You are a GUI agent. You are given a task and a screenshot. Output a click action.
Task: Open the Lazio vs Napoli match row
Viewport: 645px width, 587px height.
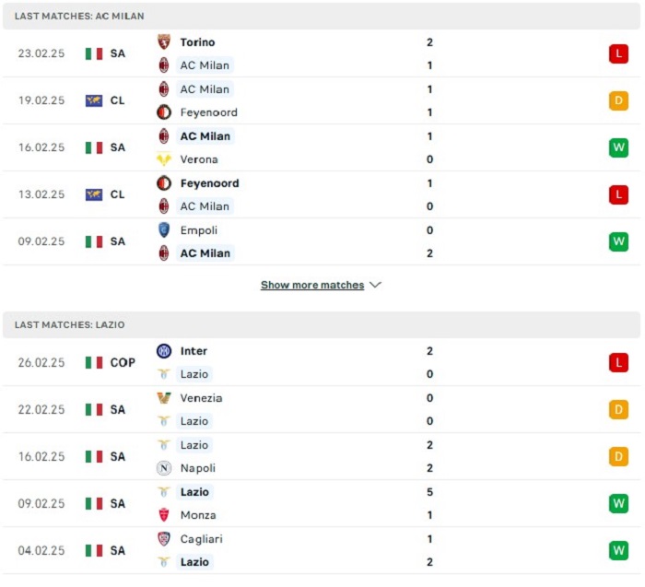[x=322, y=457]
